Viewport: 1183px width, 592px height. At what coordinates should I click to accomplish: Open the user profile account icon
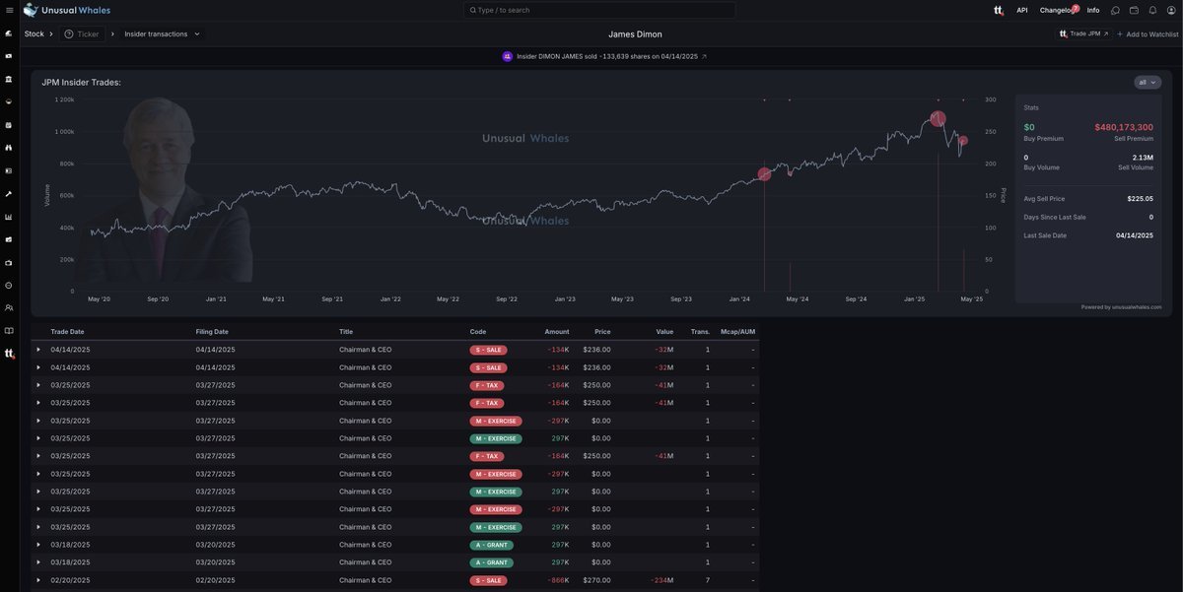point(1170,10)
